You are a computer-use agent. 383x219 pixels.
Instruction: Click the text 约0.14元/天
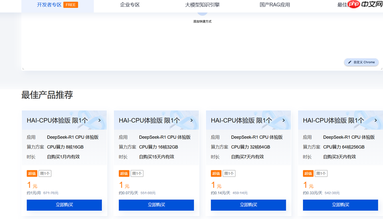point(221,193)
